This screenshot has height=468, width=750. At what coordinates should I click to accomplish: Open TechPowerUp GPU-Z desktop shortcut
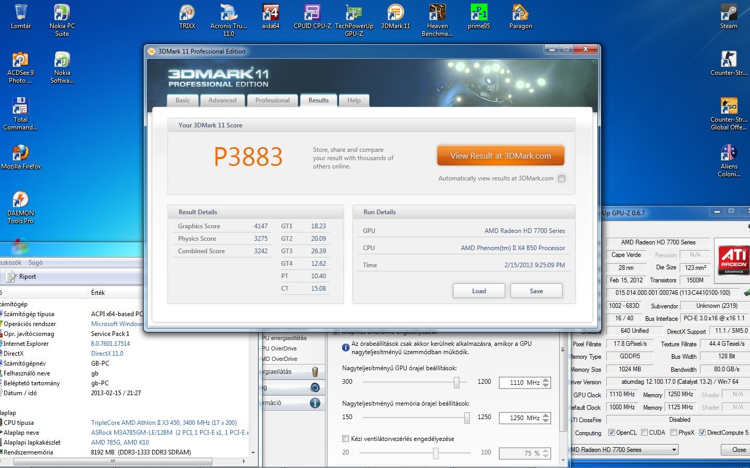[x=354, y=20]
